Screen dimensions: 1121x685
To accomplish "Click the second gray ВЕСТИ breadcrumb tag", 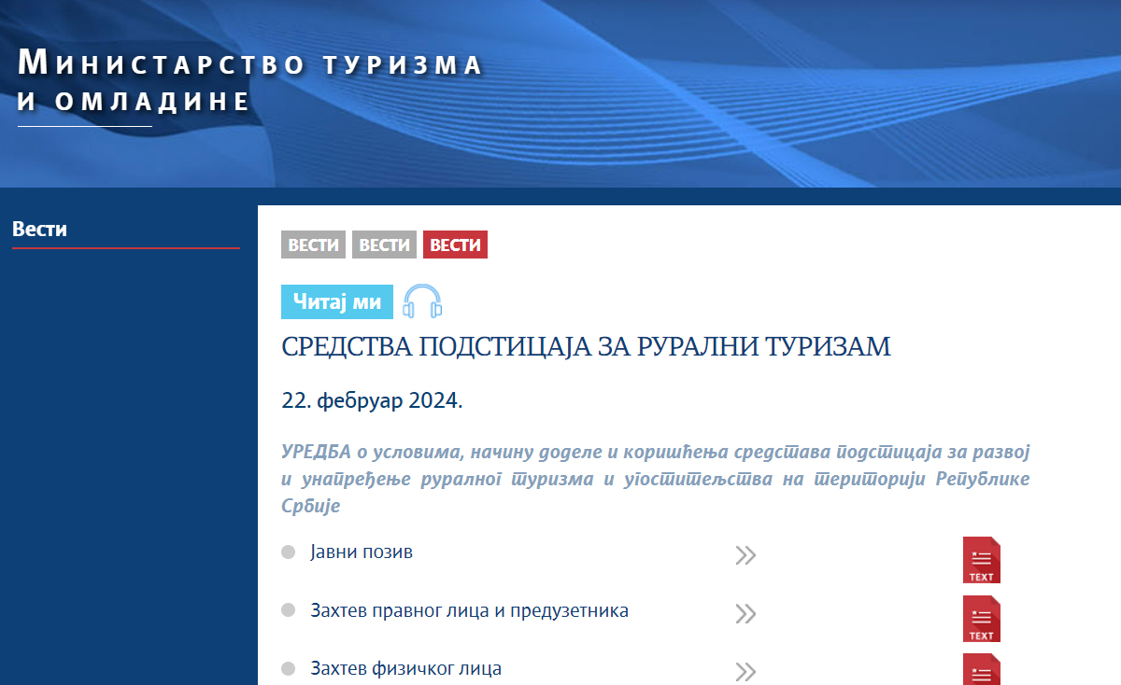I will tap(384, 245).
